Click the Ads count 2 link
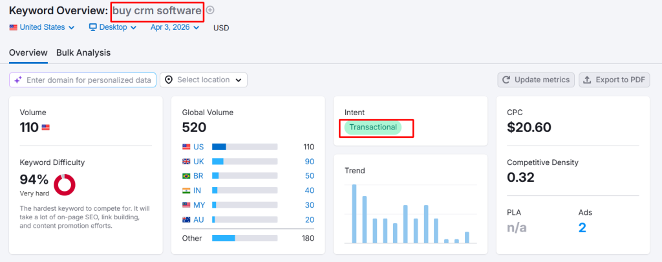 582,228
